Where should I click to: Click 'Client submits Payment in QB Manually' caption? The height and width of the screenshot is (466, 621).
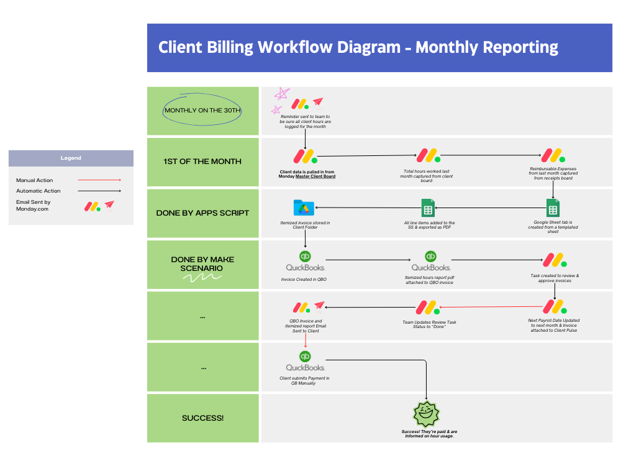pos(304,381)
